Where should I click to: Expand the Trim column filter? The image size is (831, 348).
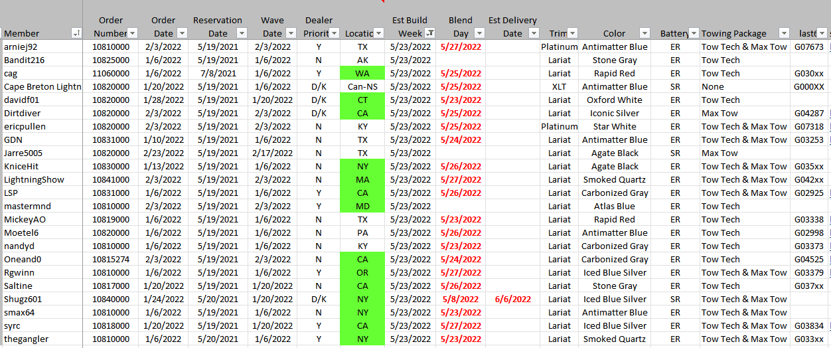click(x=571, y=33)
